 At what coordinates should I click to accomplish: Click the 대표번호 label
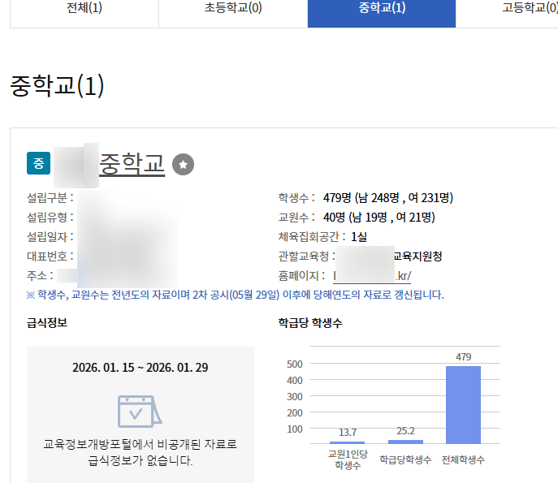pyautogui.click(x=50, y=257)
